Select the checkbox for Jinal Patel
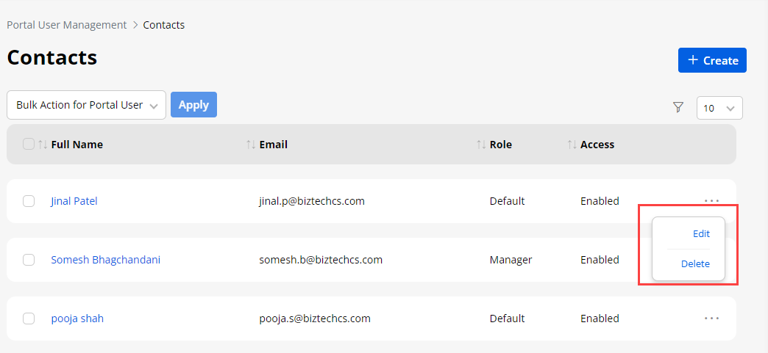This screenshot has width=768, height=353. (x=29, y=201)
